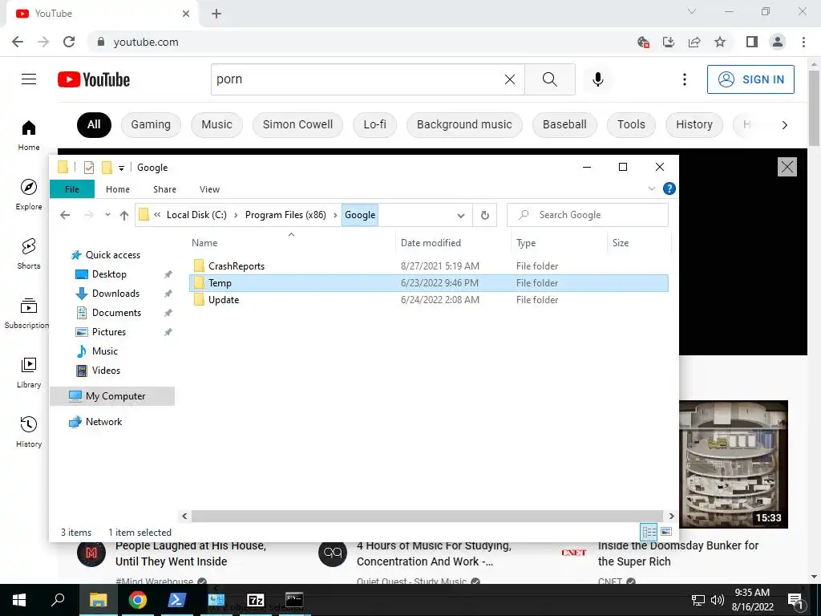Open Windows Start menu
821x616 pixels.
19,600
